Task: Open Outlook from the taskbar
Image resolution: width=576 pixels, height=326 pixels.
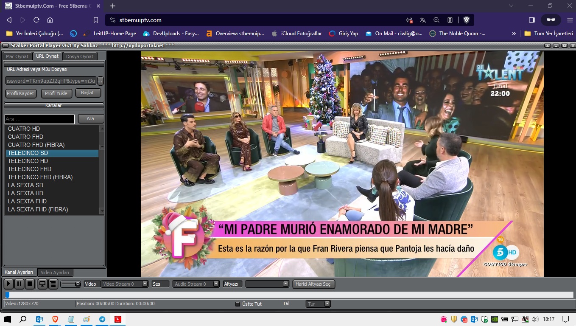Action: pos(39,319)
